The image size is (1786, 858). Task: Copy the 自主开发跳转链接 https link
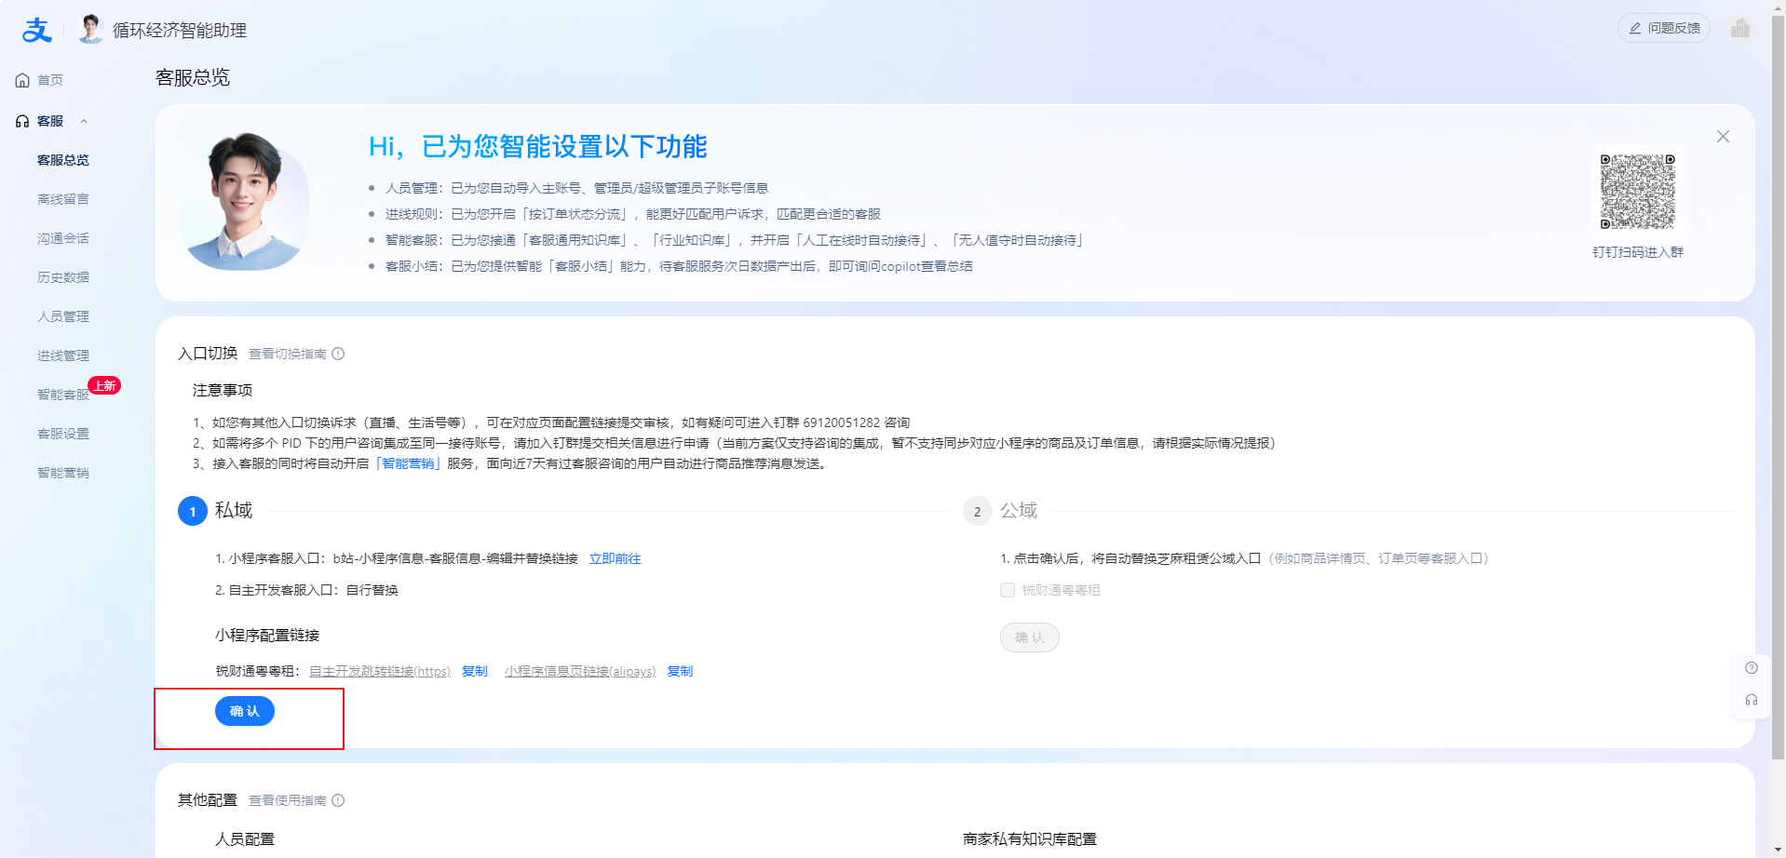(x=475, y=671)
